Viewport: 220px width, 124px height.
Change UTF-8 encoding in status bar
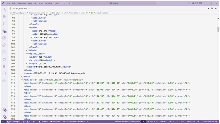click(172, 122)
